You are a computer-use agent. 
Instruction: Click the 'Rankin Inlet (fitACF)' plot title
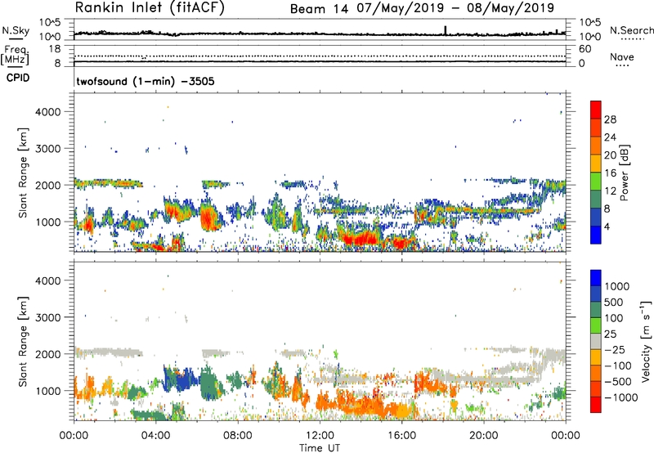point(150,8)
